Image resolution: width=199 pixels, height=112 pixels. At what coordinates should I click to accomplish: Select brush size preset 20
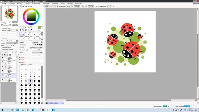tap(39, 82)
